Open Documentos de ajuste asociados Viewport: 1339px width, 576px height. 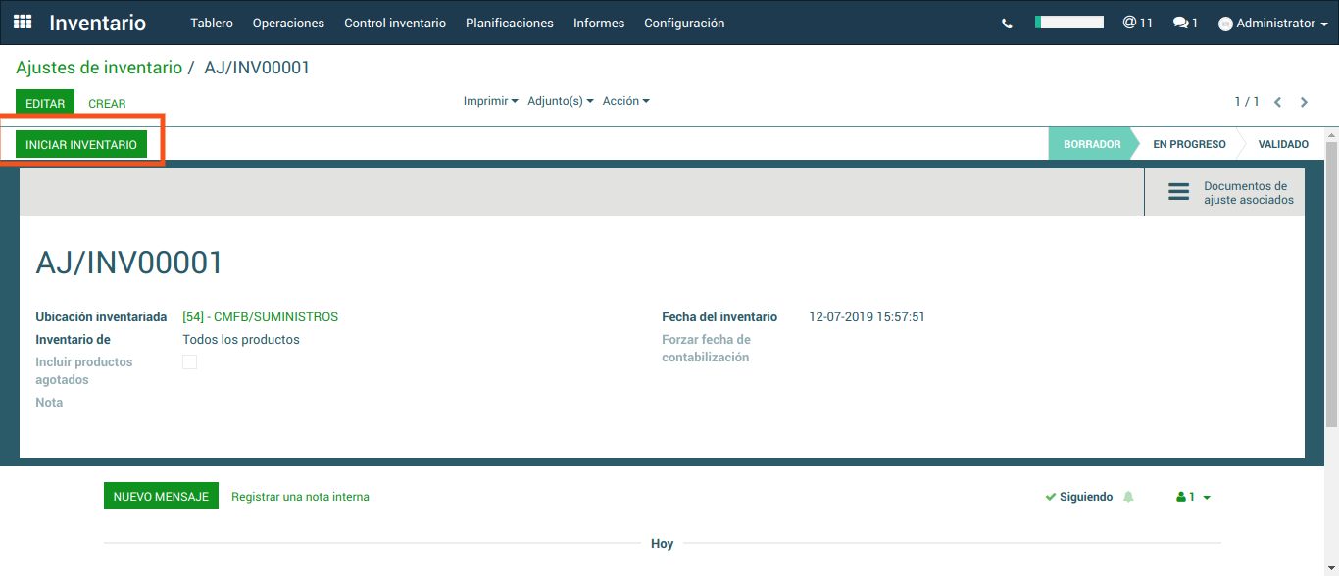1230,192
